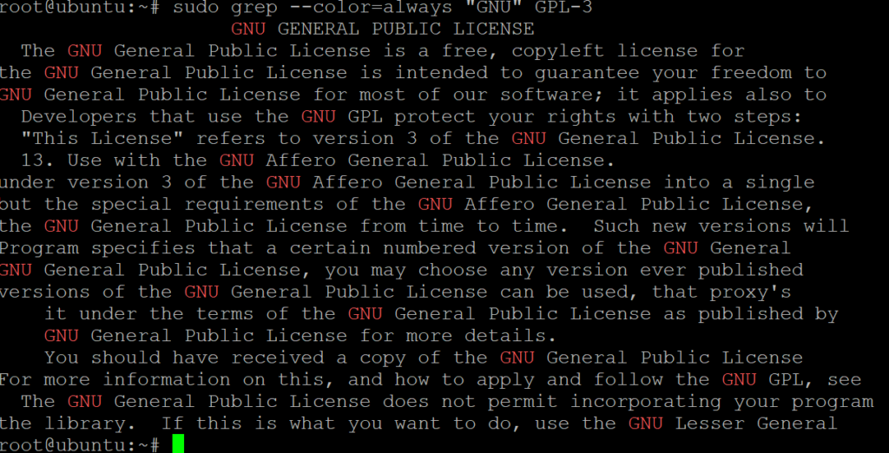The height and width of the screenshot is (453, 889).
Task: Click the "GENERAL PUBLIC LICENSE" uppercase heading
Action: point(406,29)
